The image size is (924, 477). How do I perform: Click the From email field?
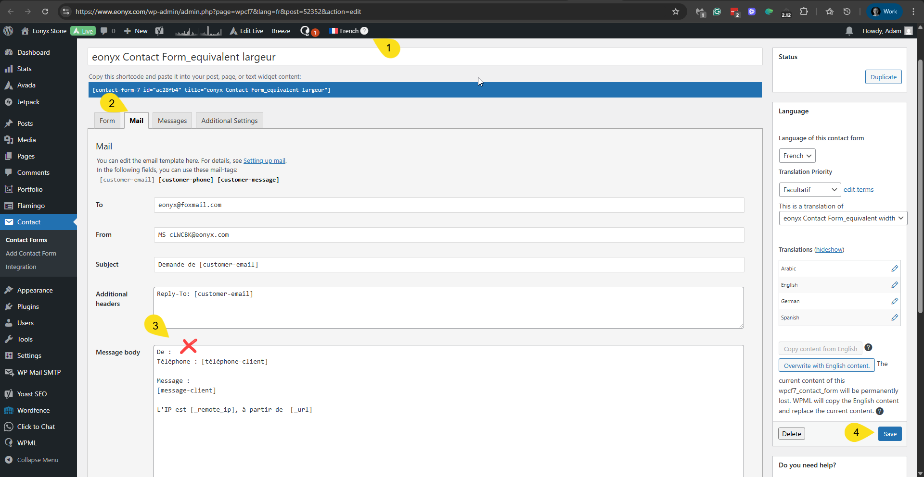point(449,235)
